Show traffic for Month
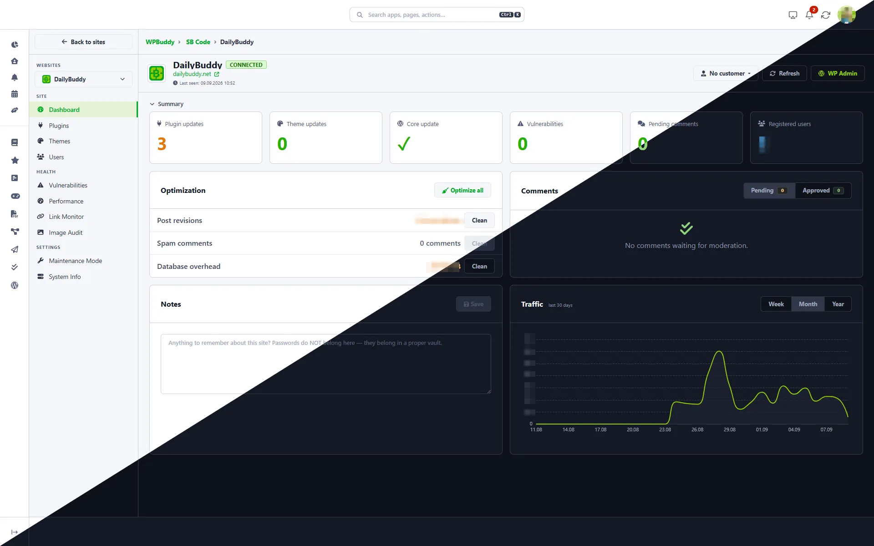This screenshot has height=546, width=874. pyautogui.click(x=808, y=304)
